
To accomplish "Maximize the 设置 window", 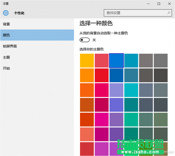I will 159,4.
